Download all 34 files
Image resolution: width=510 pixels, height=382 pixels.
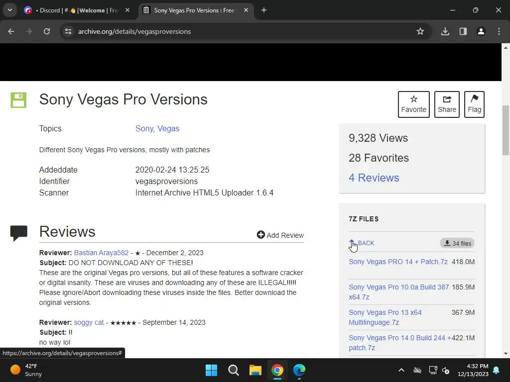point(457,243)
